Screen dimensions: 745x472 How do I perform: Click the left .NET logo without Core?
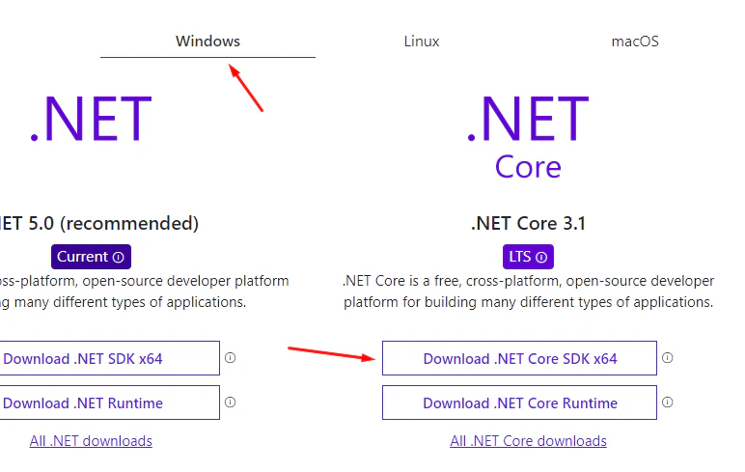(x=91, y=119)
